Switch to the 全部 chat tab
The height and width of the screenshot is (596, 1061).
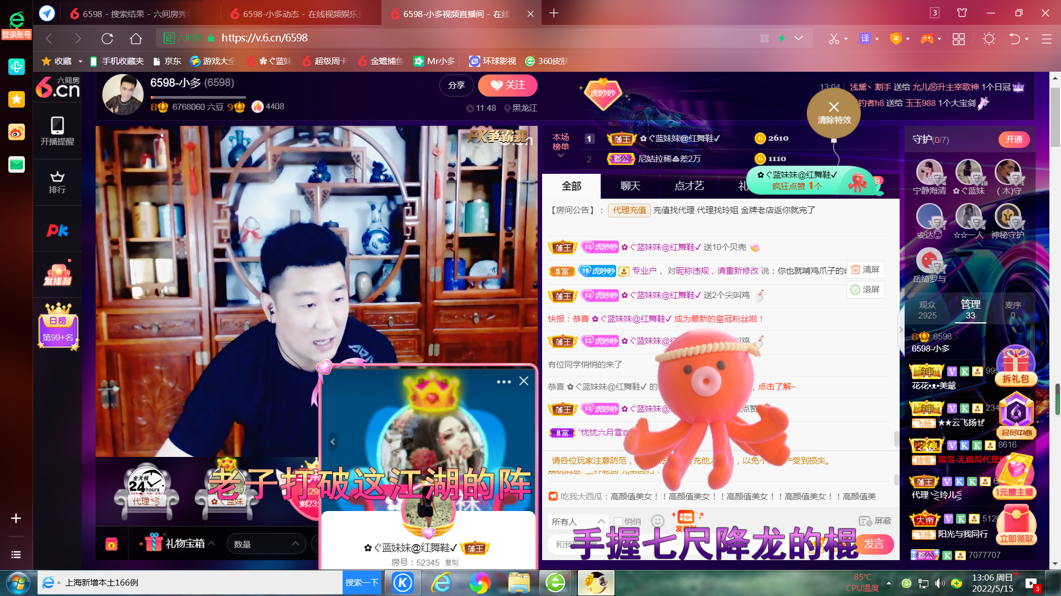click(x=571, y=186)
